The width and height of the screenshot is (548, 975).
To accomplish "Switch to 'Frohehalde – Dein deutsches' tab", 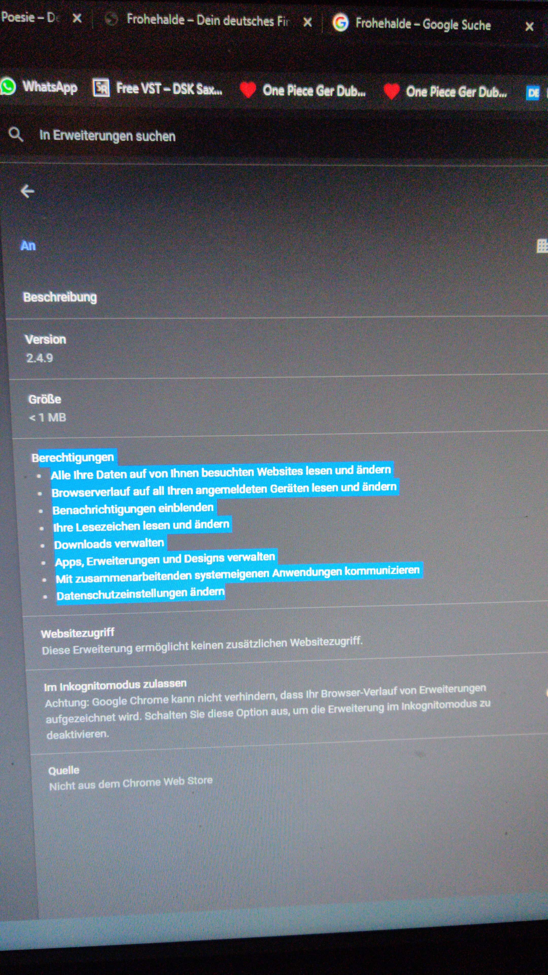I will pyautogui.click(x=200, y=20).
